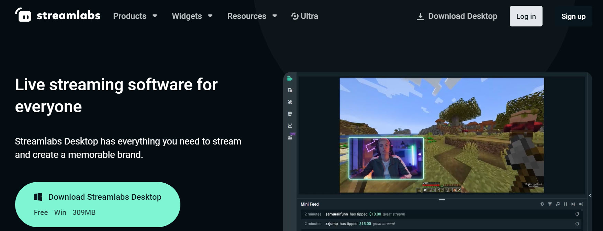Click the Windows logo on download button
Screen dimensions: 603x231
click(38, 197)
